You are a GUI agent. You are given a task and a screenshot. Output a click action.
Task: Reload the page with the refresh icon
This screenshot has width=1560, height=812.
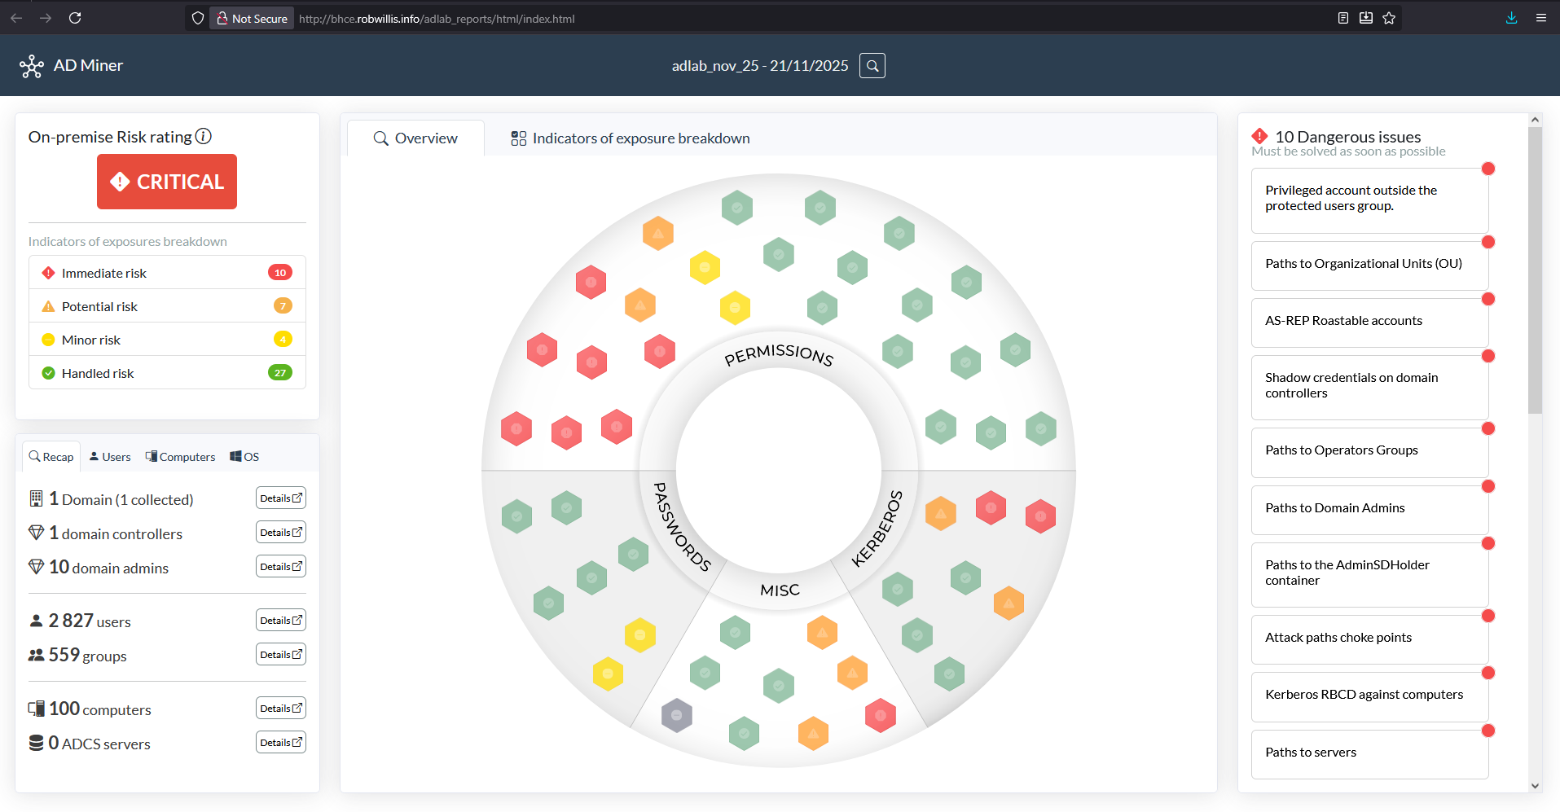pos(75,18)
